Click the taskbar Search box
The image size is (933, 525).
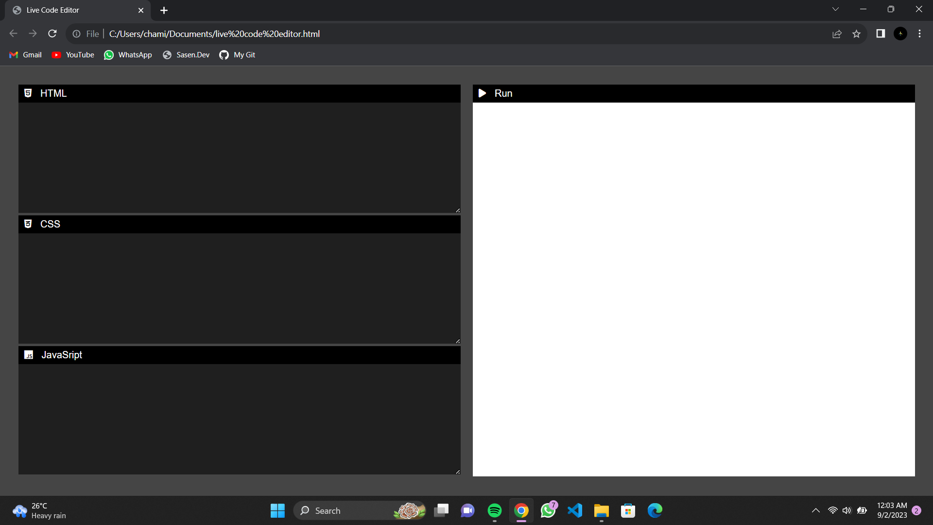[x=360, y=510]
